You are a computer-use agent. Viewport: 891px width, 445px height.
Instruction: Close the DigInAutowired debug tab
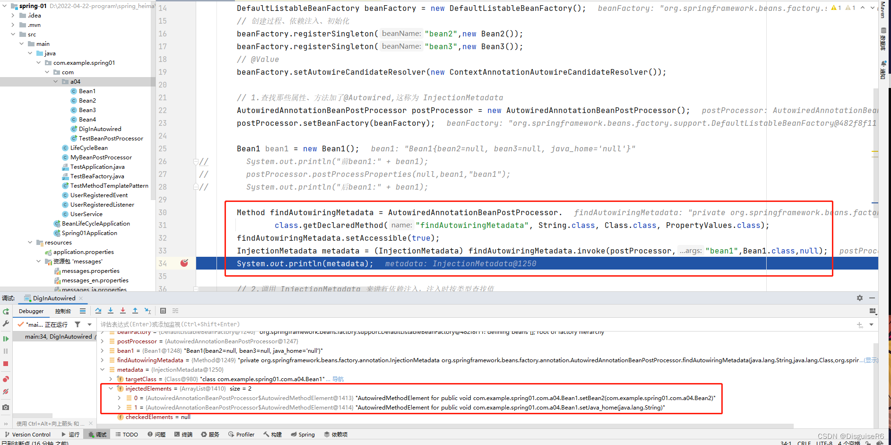point(81,298)
